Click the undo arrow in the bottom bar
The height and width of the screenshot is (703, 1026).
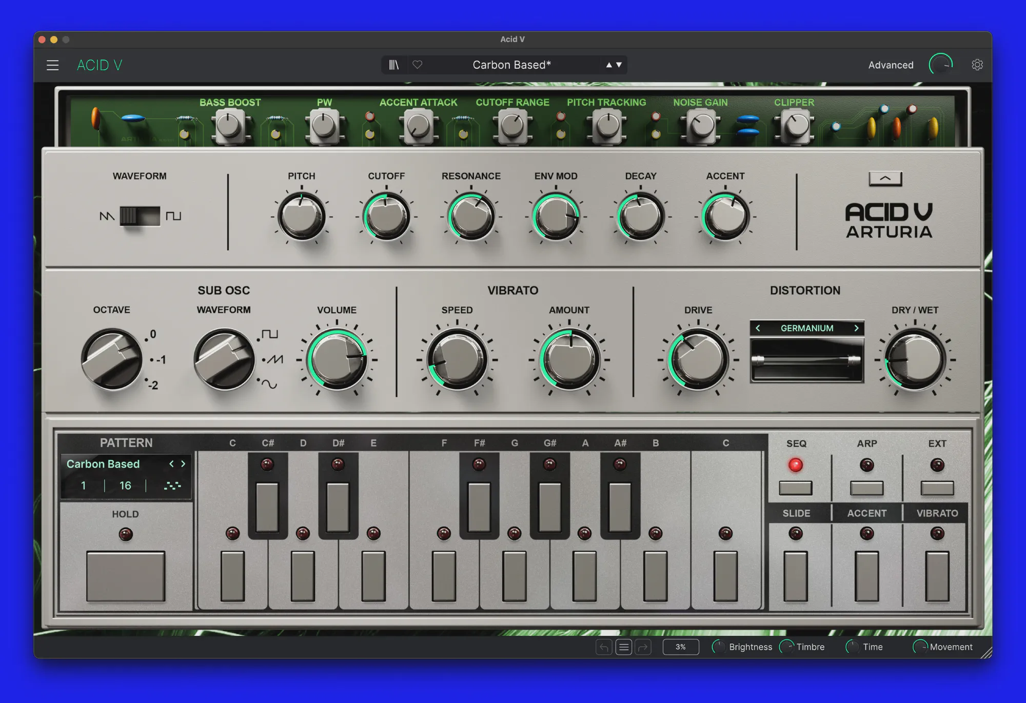pyautogui.click(x=604, y=647)
